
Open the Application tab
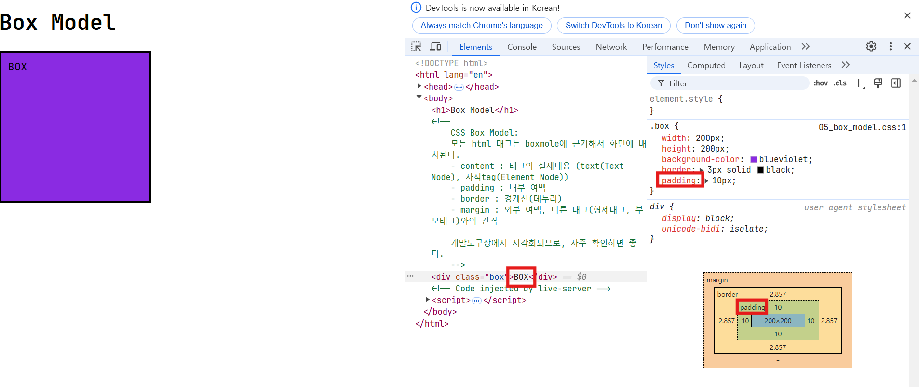point(770,47)
